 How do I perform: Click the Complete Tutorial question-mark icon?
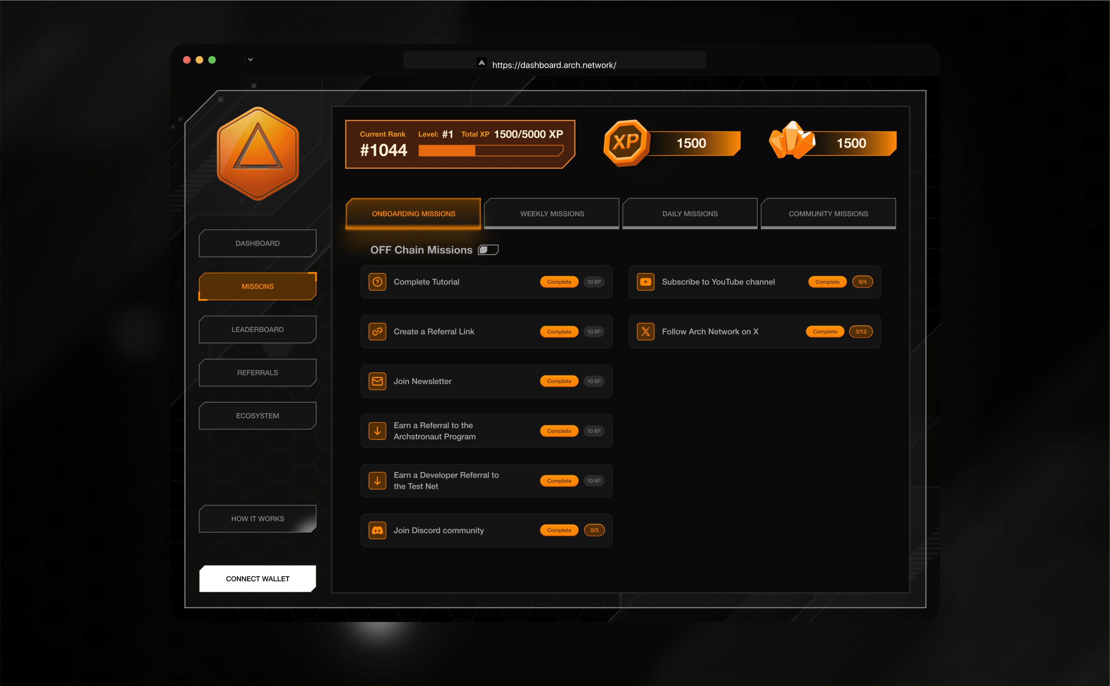[x=377, y=282]
